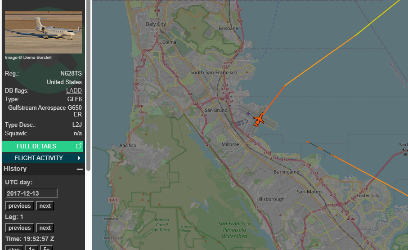Viewport: 408px width, 250px height.
Task: Set playback speed to 5x
Action: [x=46, y=248]
